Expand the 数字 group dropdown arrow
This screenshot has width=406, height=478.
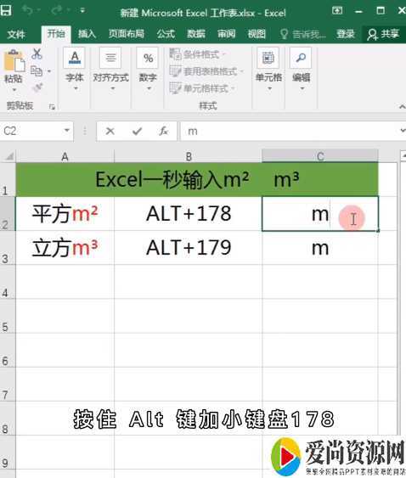[149, 88]
